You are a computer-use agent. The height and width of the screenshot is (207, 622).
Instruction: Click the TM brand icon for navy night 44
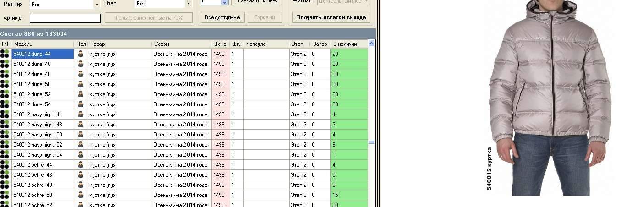pos(5,114)
